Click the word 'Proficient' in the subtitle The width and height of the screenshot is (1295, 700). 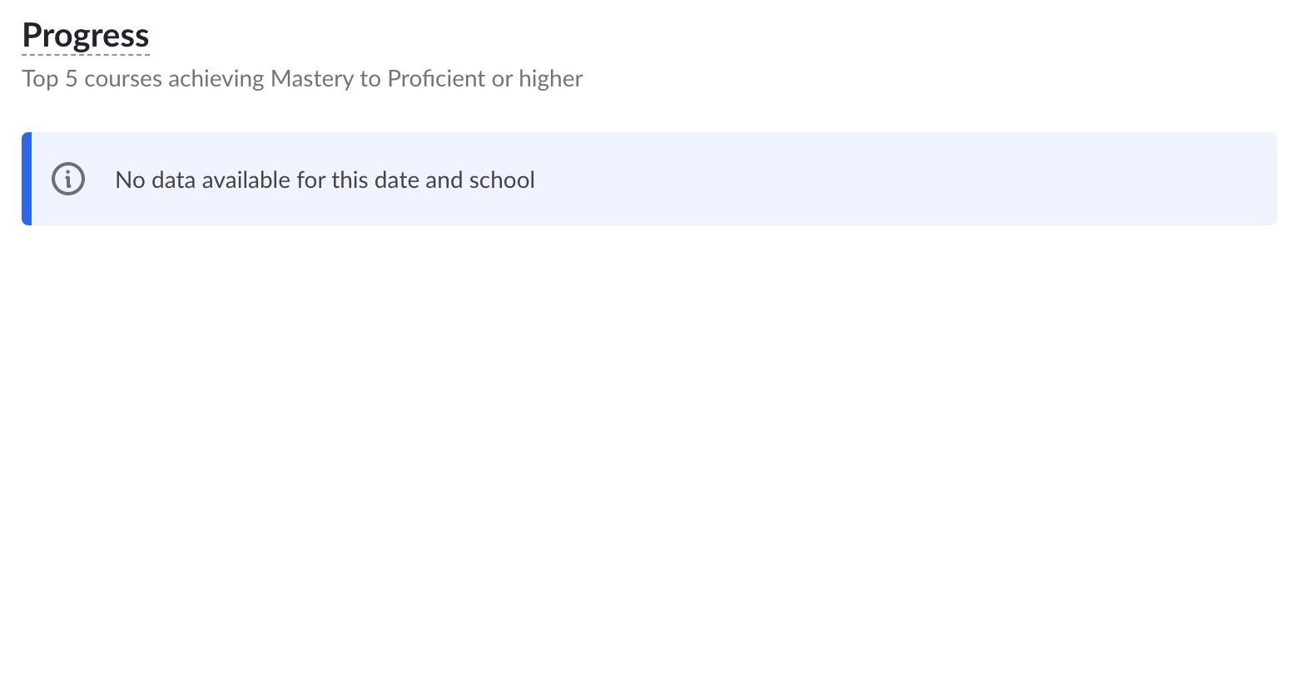pos(436,78)
